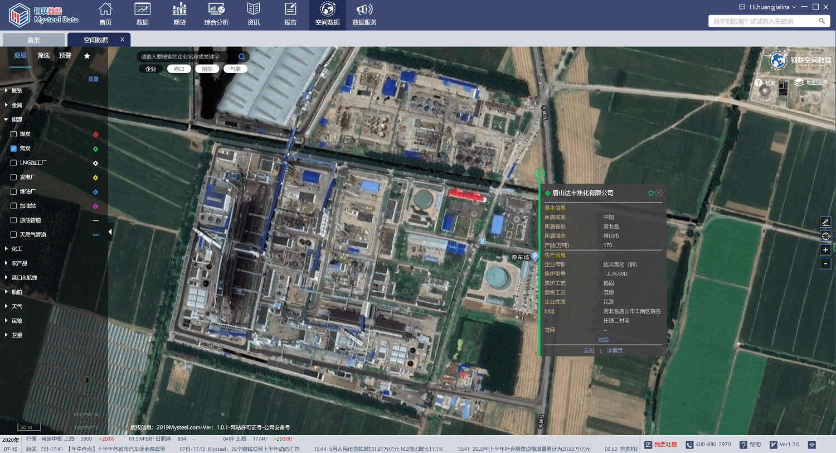Click the locate crosshair map tool
The image size is (836, 453).
[x=825, y=236]
